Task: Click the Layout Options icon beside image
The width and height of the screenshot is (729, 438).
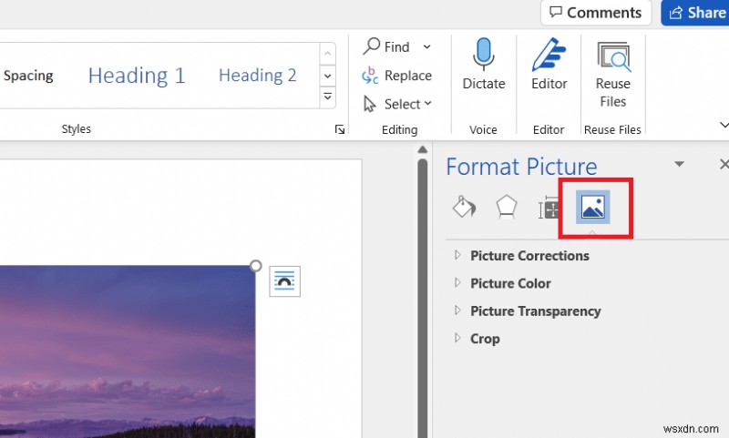Action: coord(284,281)
